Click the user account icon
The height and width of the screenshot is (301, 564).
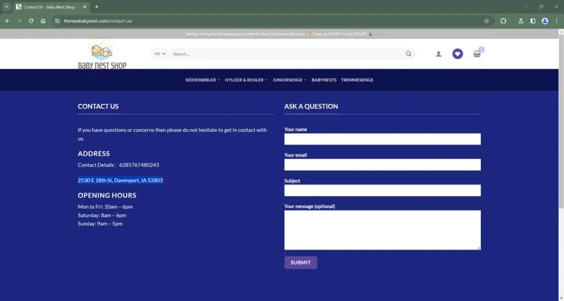[438, 54]
